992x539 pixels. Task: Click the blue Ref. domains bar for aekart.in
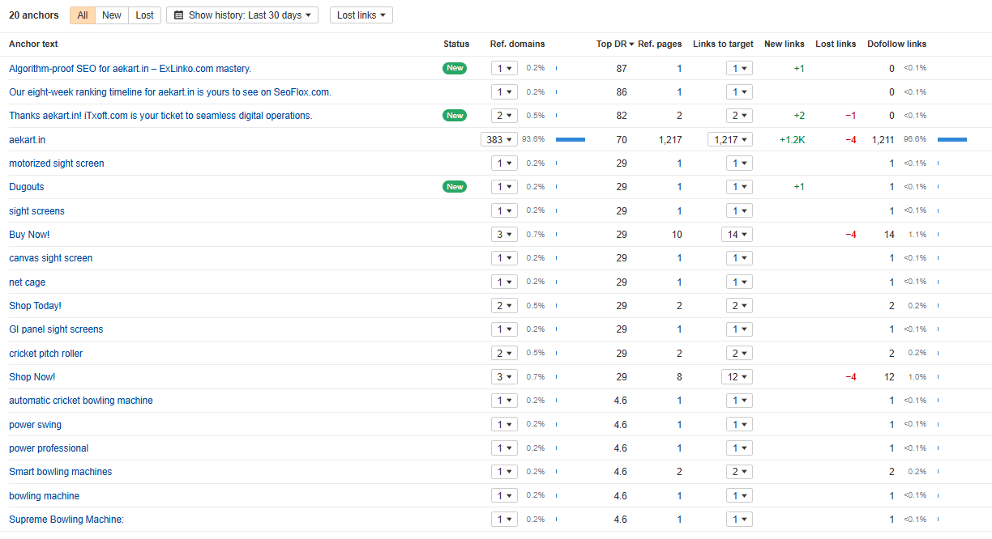click(570, 140)
